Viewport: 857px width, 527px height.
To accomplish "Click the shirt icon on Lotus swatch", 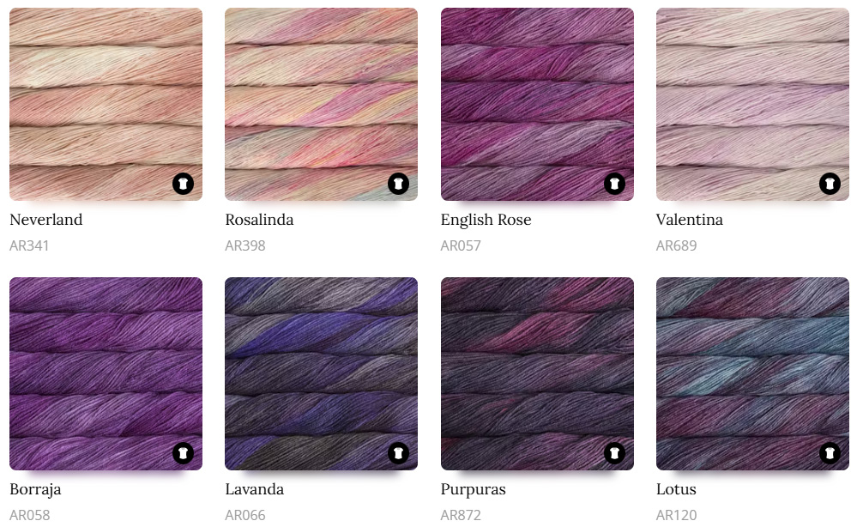I will point(830,453).
